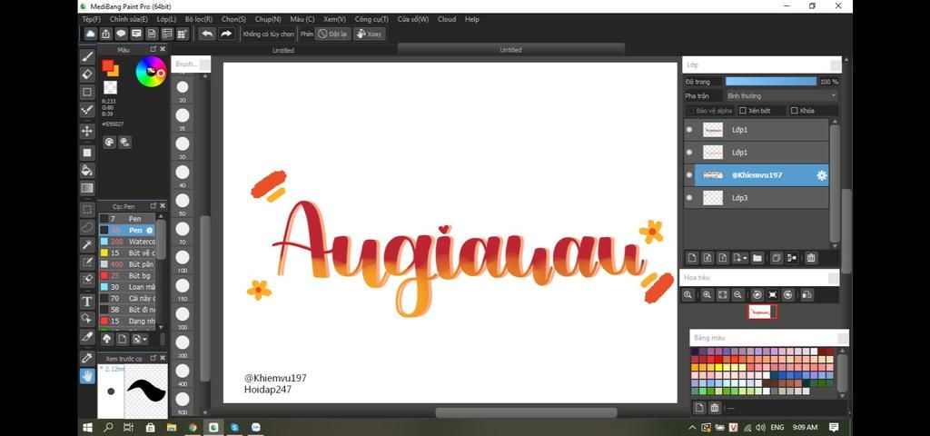Select the Lasso tool
This screenshot has height=436, width=930.
[87, 227]
